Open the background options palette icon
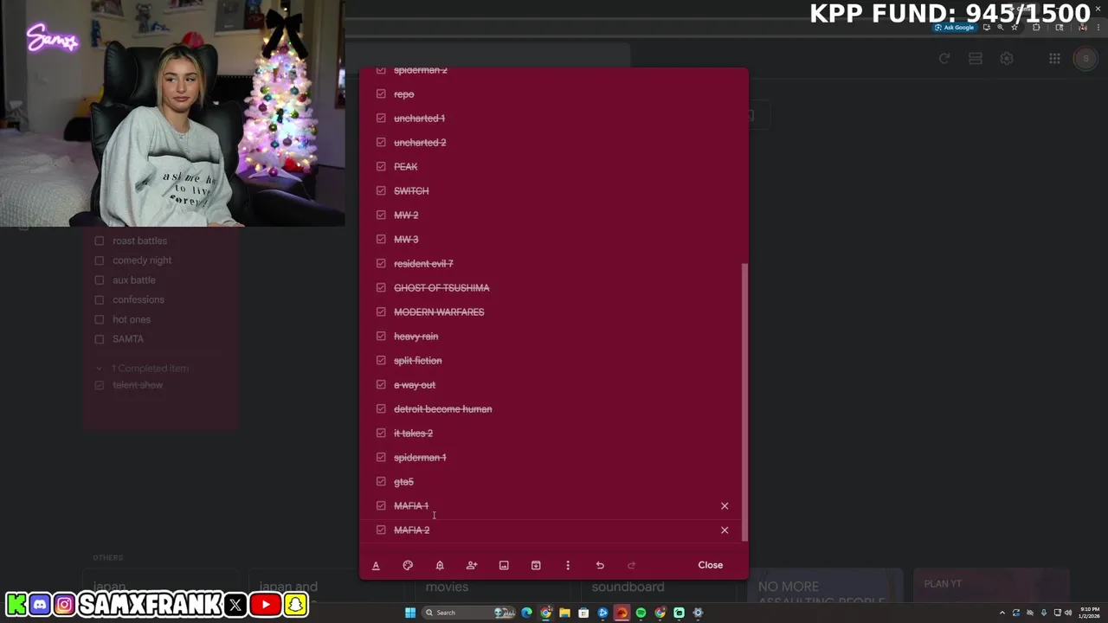This screenshot has height=623, width=1108. tap(408, 565)
